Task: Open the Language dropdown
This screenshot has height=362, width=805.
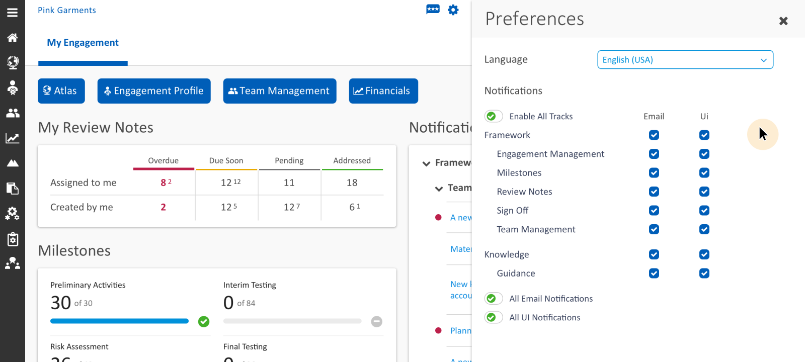Action: click(x=685, y=60)
